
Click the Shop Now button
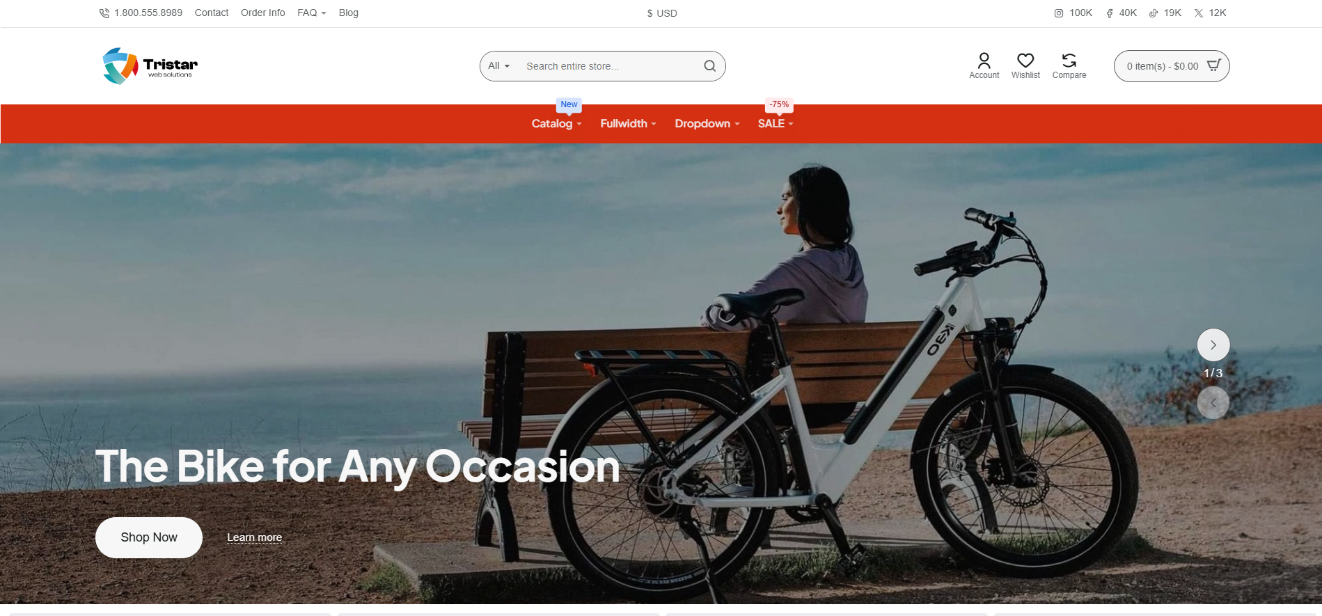[x=149, y=537]
